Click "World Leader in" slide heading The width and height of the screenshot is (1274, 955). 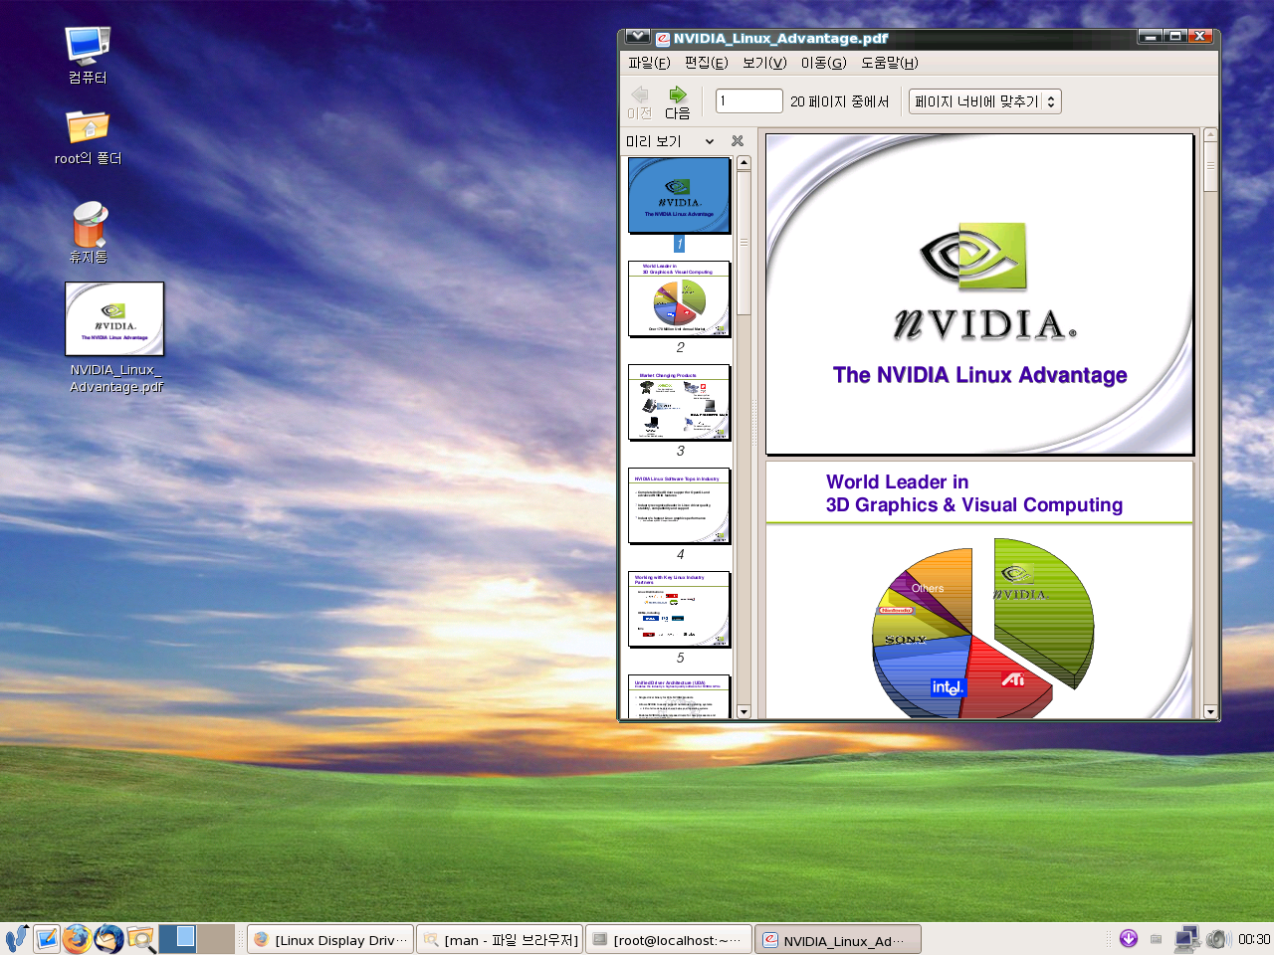point(897,481)
